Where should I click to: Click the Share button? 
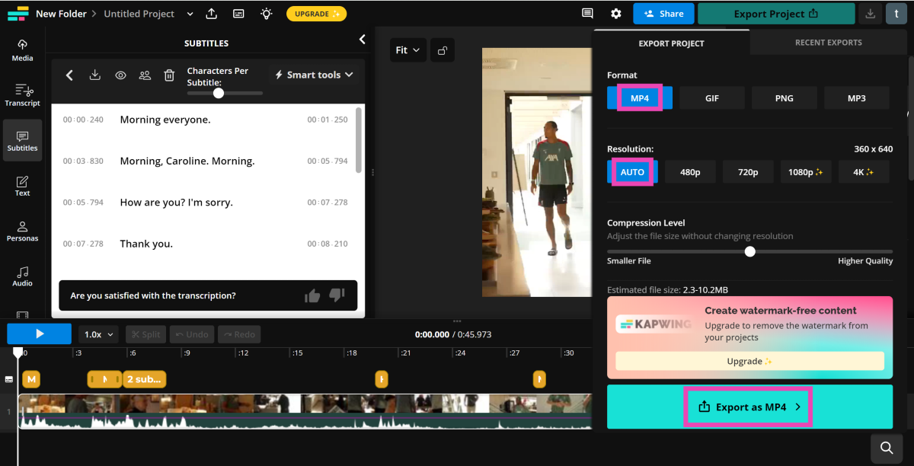(x=663, y=14)
